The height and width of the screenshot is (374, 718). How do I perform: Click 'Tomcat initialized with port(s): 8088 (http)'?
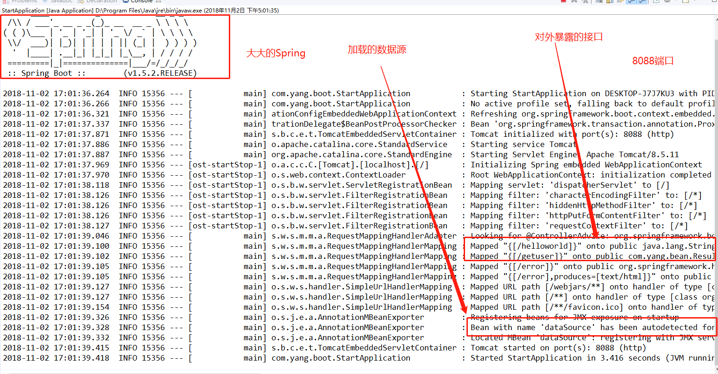tap(572, 134)
